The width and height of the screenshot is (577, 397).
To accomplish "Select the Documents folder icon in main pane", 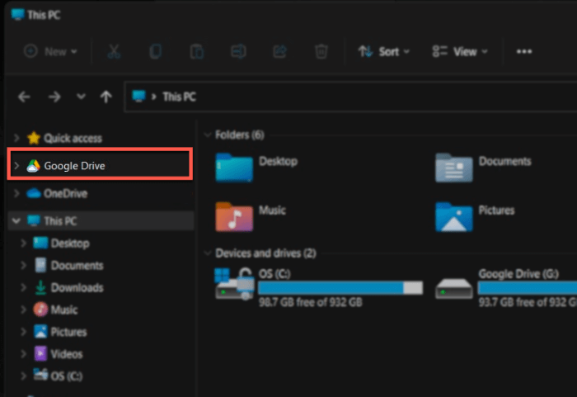I will [x=453, y=168].
